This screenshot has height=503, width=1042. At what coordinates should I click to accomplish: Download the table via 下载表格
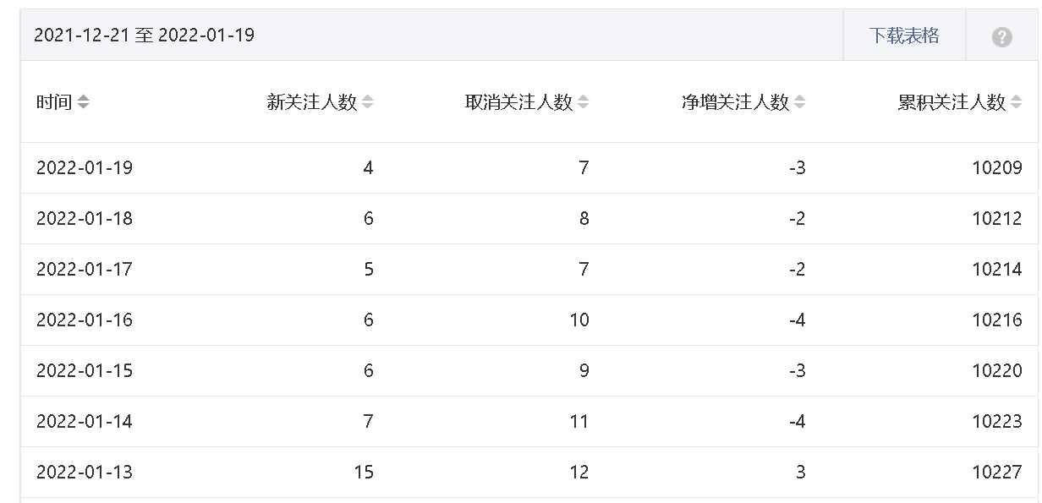pos(904,36)
